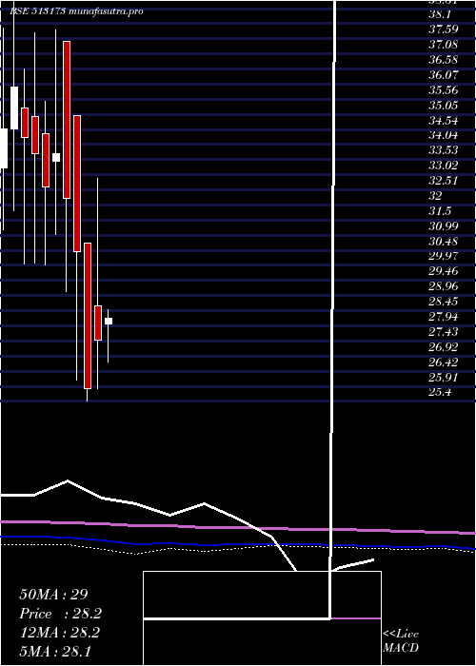Click the 27.94 price axis label
Image resolution: width=476 pixels, height=666 pixels.
point(444,317)
